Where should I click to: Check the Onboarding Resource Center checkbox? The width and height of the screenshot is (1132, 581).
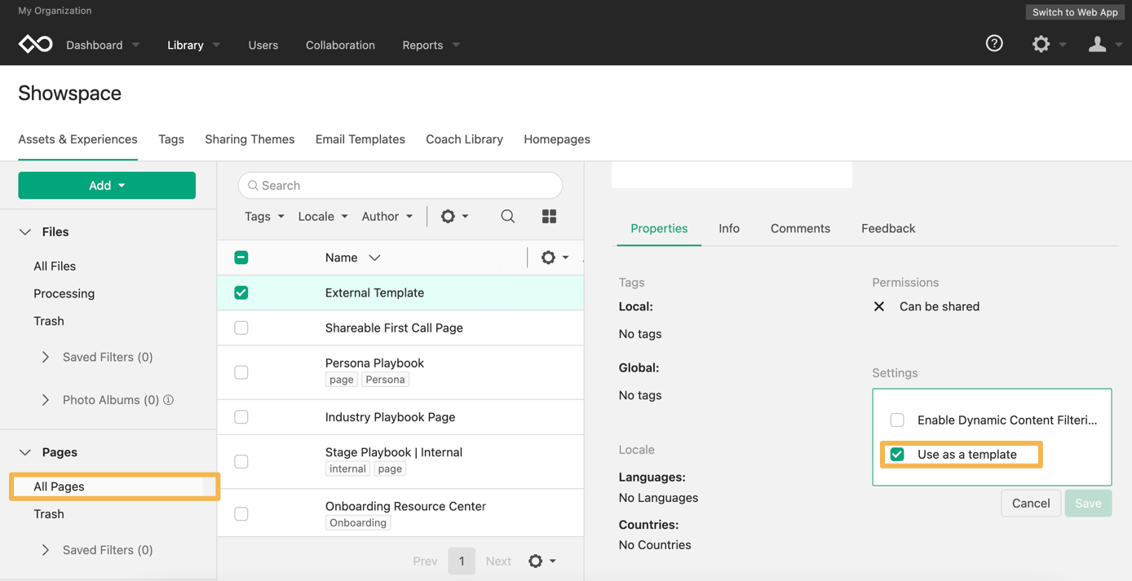[x=241, y=514]
